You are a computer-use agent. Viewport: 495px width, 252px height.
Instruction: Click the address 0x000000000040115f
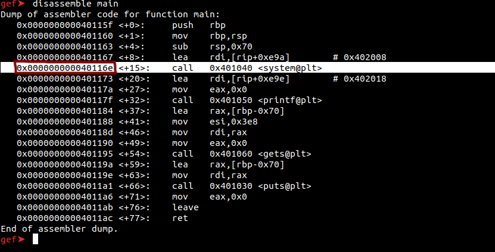point(65,25)
